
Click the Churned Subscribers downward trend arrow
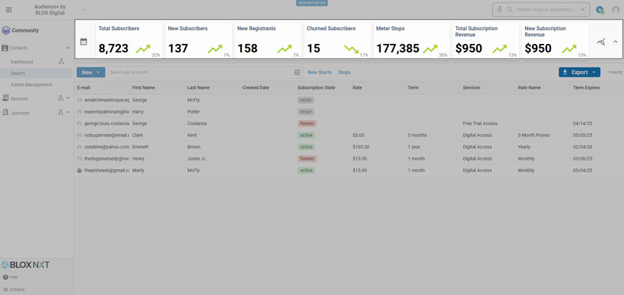(x=352, y=49)
